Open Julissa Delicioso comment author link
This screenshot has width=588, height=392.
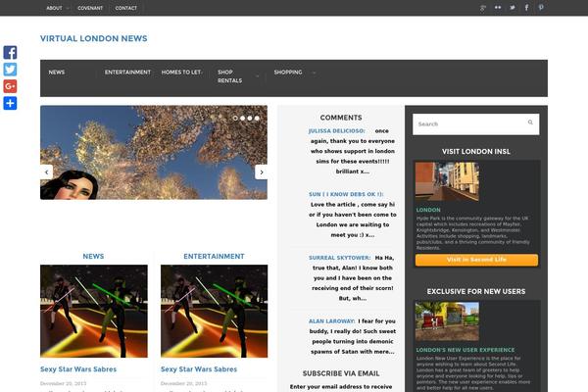pyautogui.click(x=336, y=131)
